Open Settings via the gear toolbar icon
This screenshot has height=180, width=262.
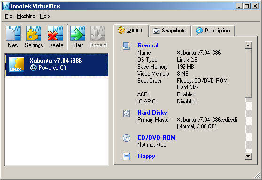pos(34,33)
